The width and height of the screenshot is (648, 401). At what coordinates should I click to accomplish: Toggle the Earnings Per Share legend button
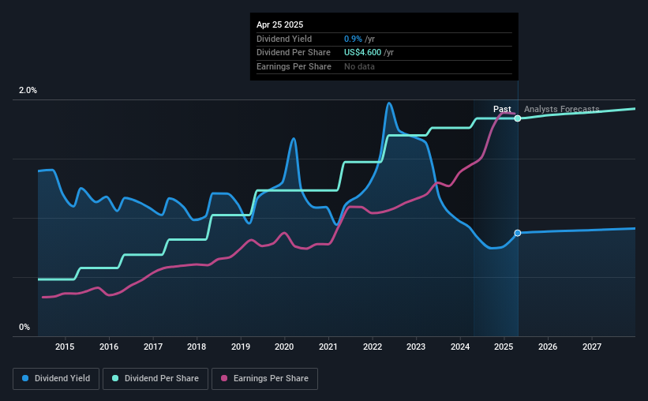click(264, 379)
